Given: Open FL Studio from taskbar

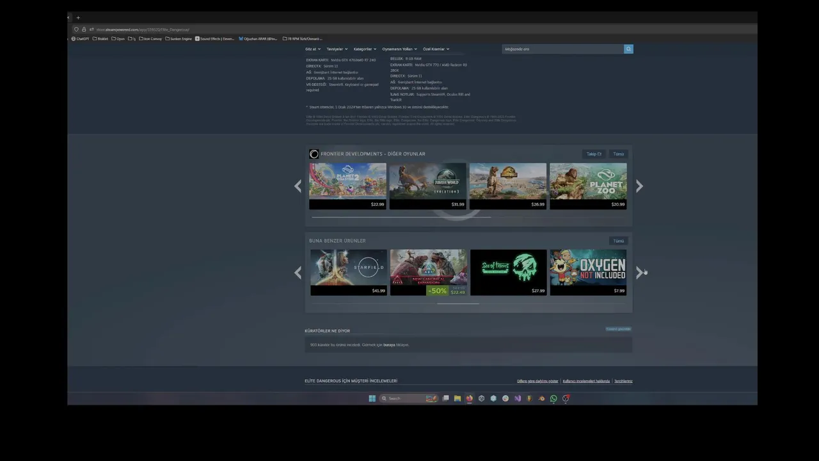Looking at the screenshot, I should point(529,398).
